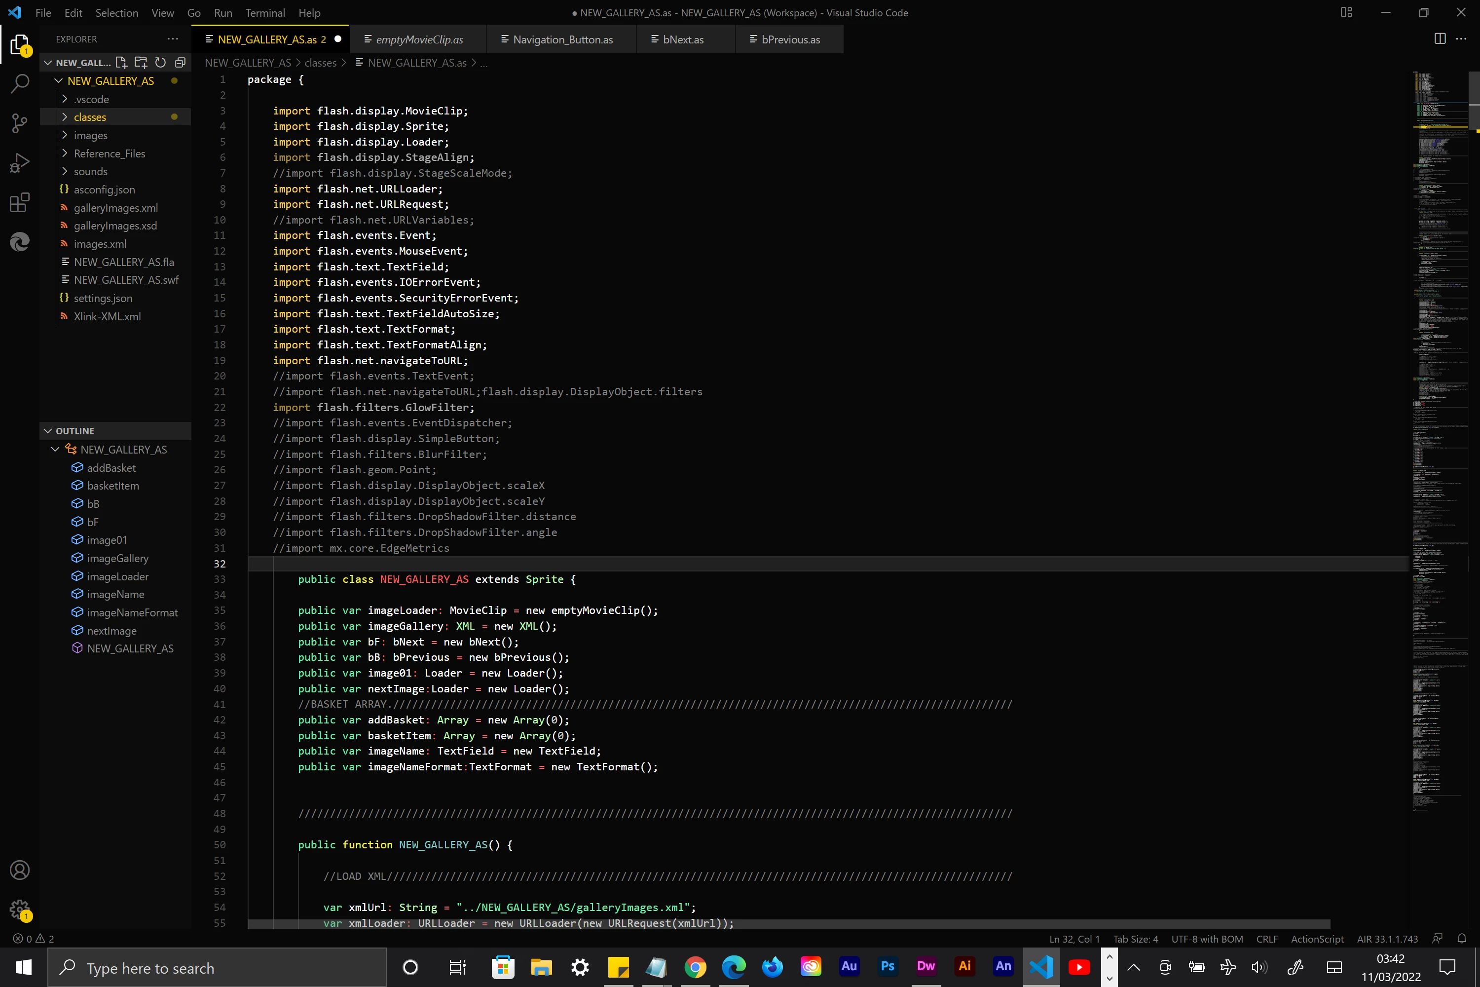Open the Terminal menu
Image resolution: width=1480 pixels, height=987 pixels.
point(264,13)
